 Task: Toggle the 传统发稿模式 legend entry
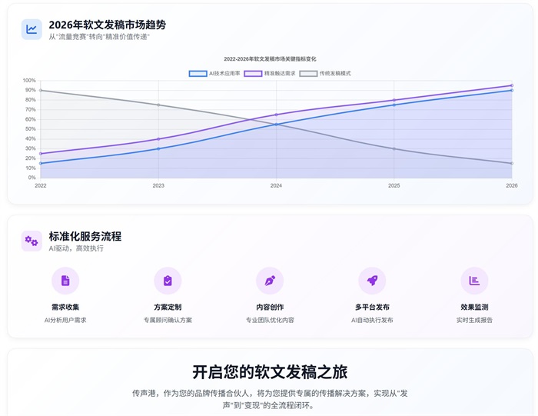(x=325, y=74)
